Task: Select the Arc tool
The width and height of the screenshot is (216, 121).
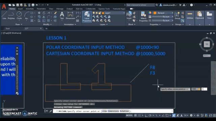Action: coord(27,15)
